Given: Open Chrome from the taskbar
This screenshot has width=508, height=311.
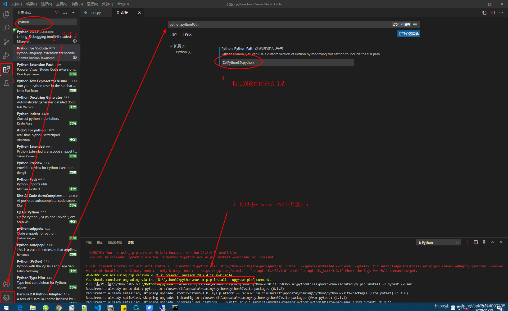Looking at the screenshot, I should 59,308.
